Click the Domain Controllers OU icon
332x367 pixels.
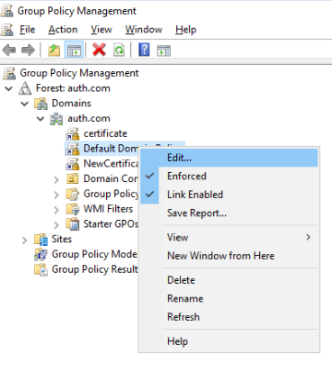click(73, 178)
